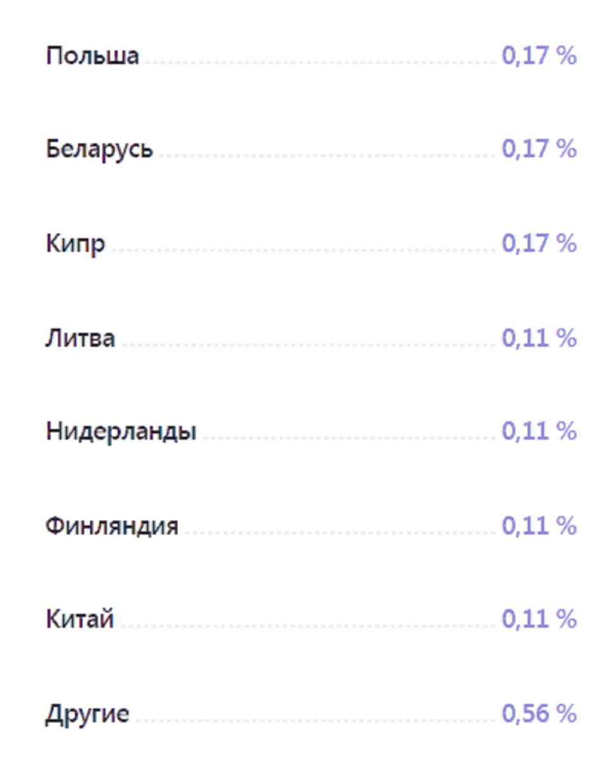Image resolution: width=610 pixels, height=765 pixels.
Task: Click the Другие 0,56 % value
Action: click(539, 714)
